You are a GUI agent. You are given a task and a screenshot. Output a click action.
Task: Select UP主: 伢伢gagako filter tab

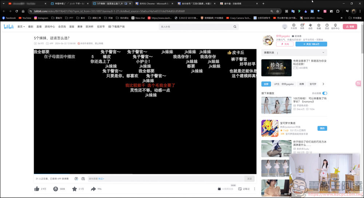[x=284, y=84]
